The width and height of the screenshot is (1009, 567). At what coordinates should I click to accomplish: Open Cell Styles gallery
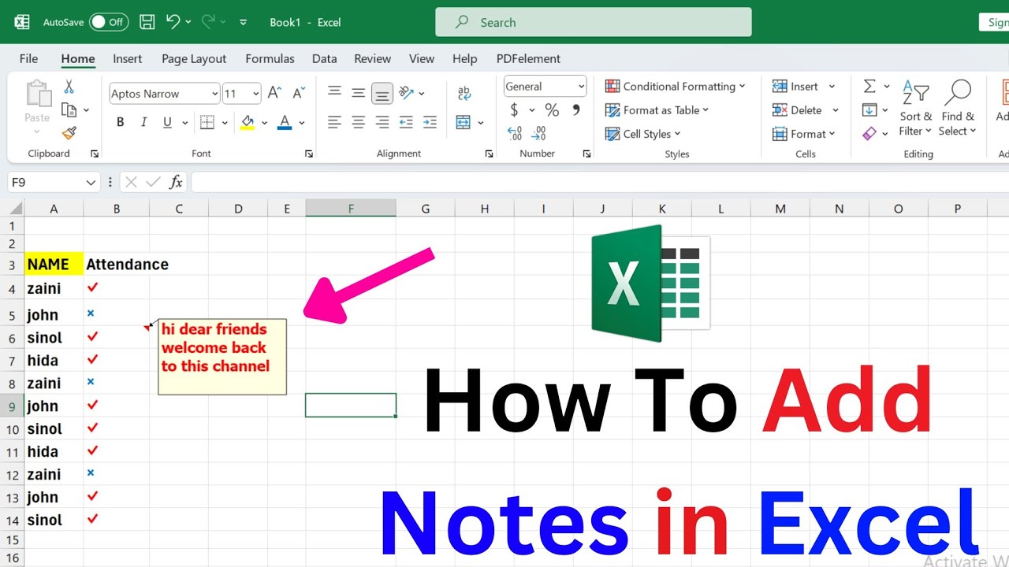point(642,134)
